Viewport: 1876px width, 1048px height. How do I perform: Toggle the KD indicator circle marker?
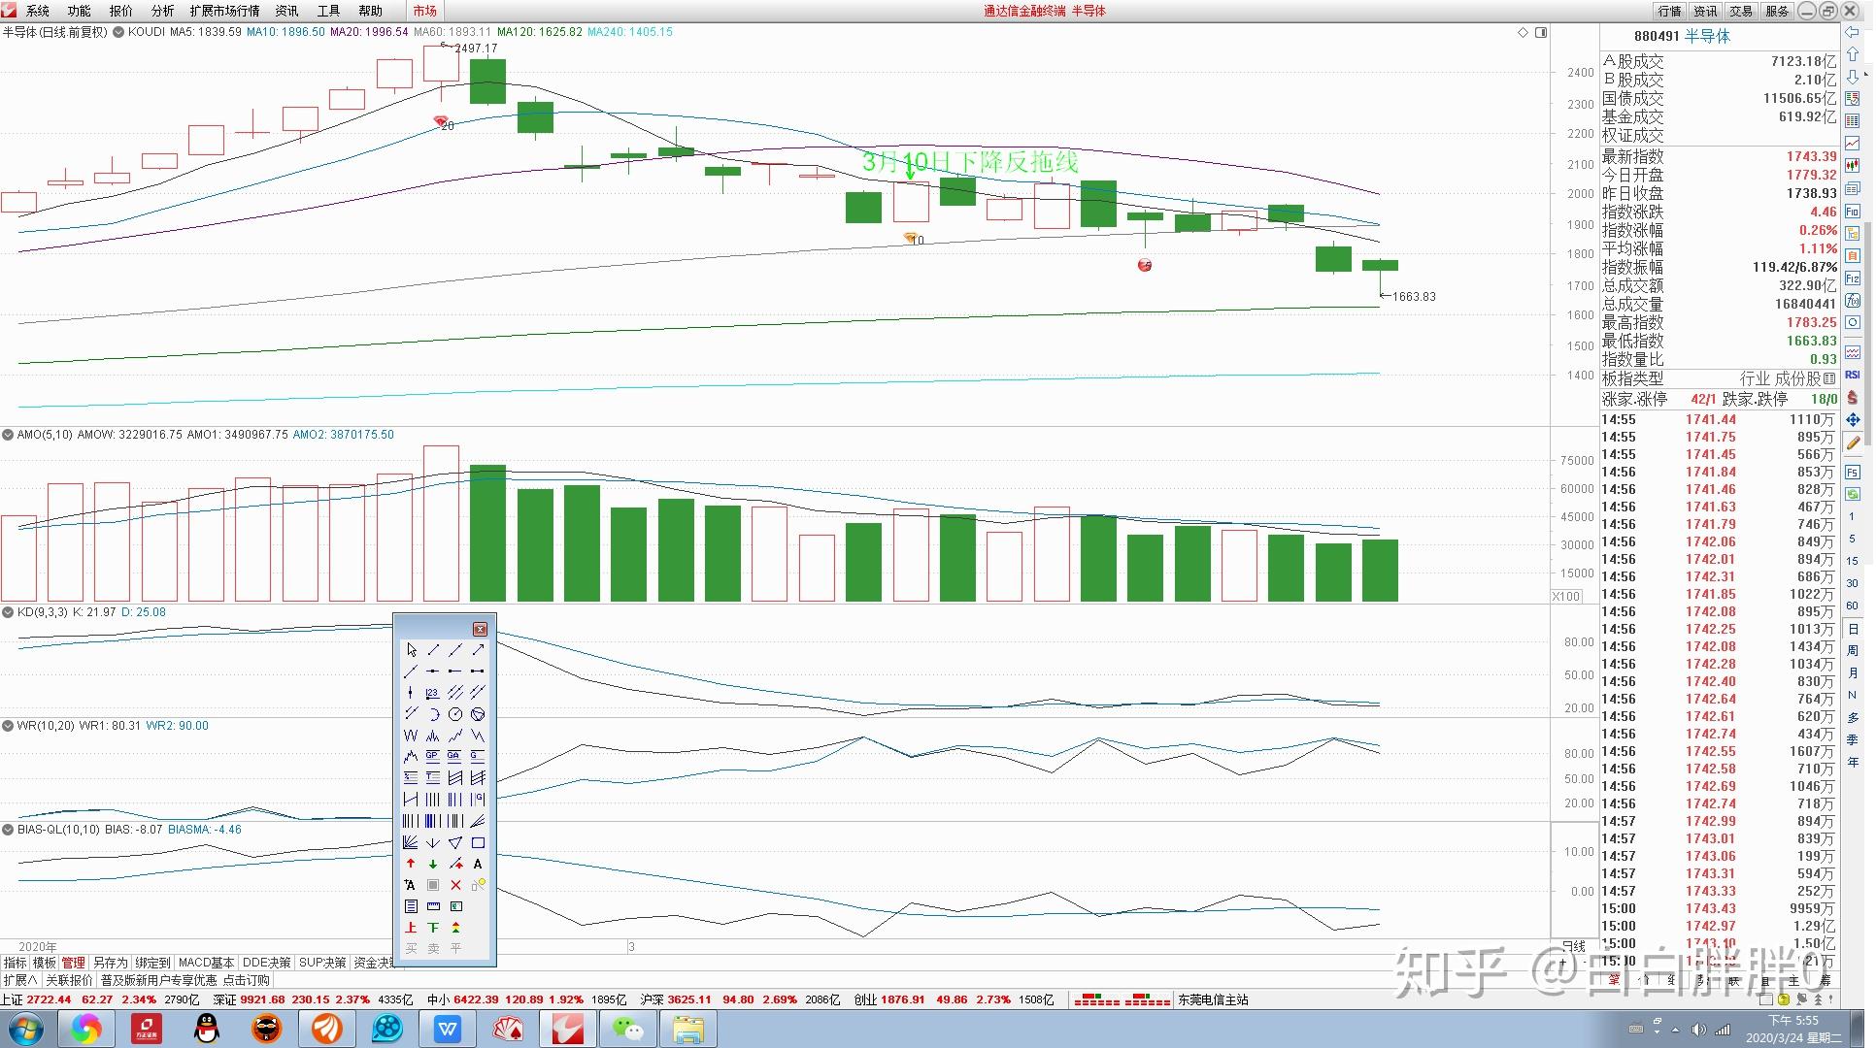(8, 612)
